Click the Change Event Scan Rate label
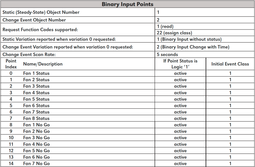The height and width of the screenshot is (167, 255). [x=29, y=54]
